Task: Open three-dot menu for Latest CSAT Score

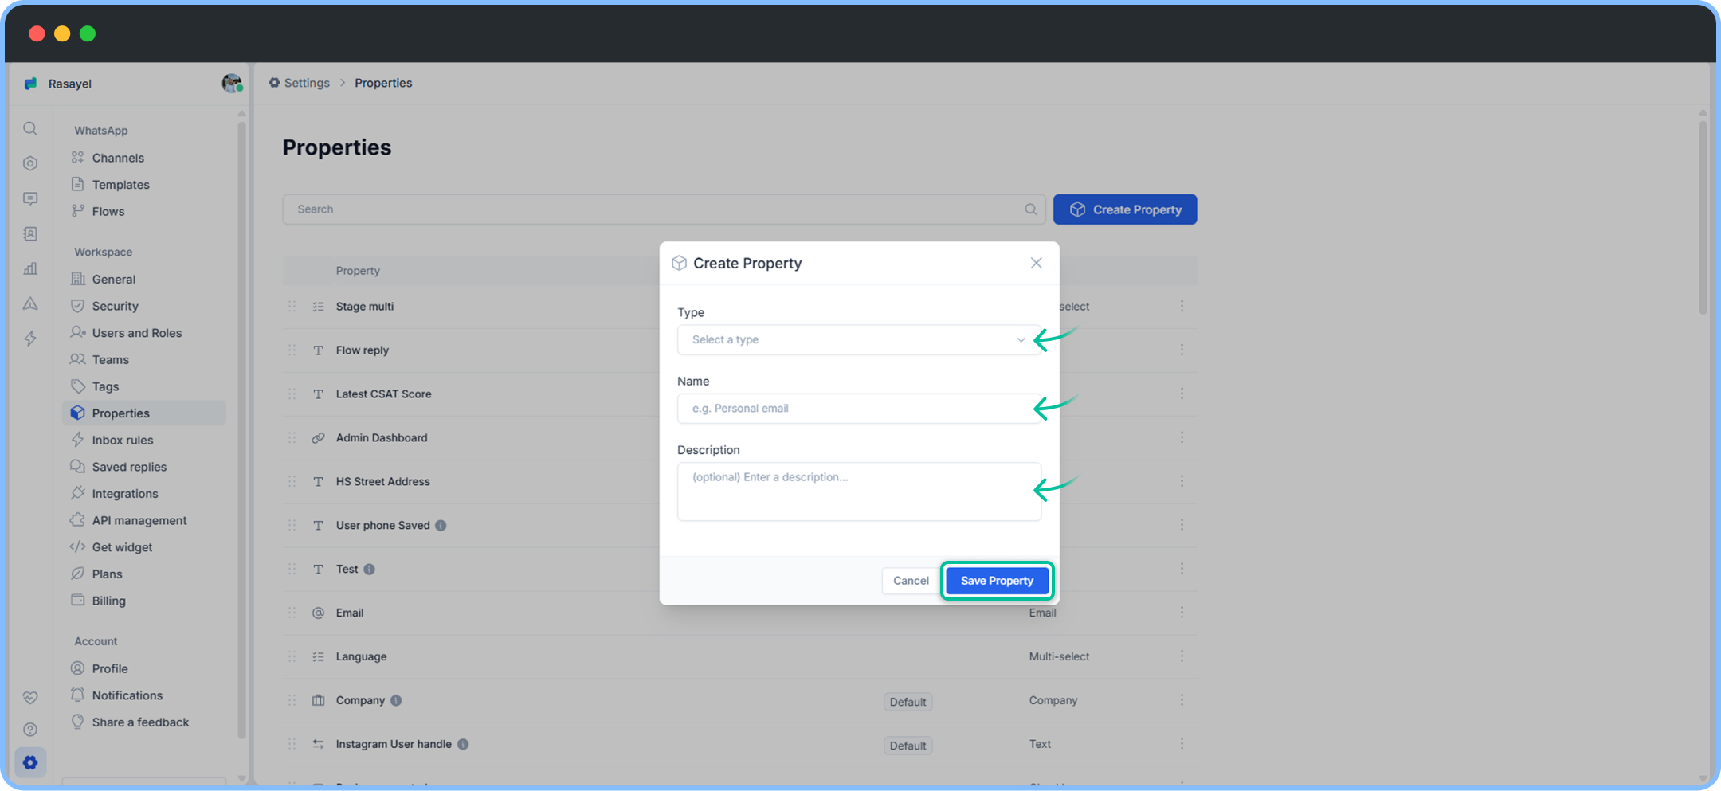Action: coord(1182,394)
